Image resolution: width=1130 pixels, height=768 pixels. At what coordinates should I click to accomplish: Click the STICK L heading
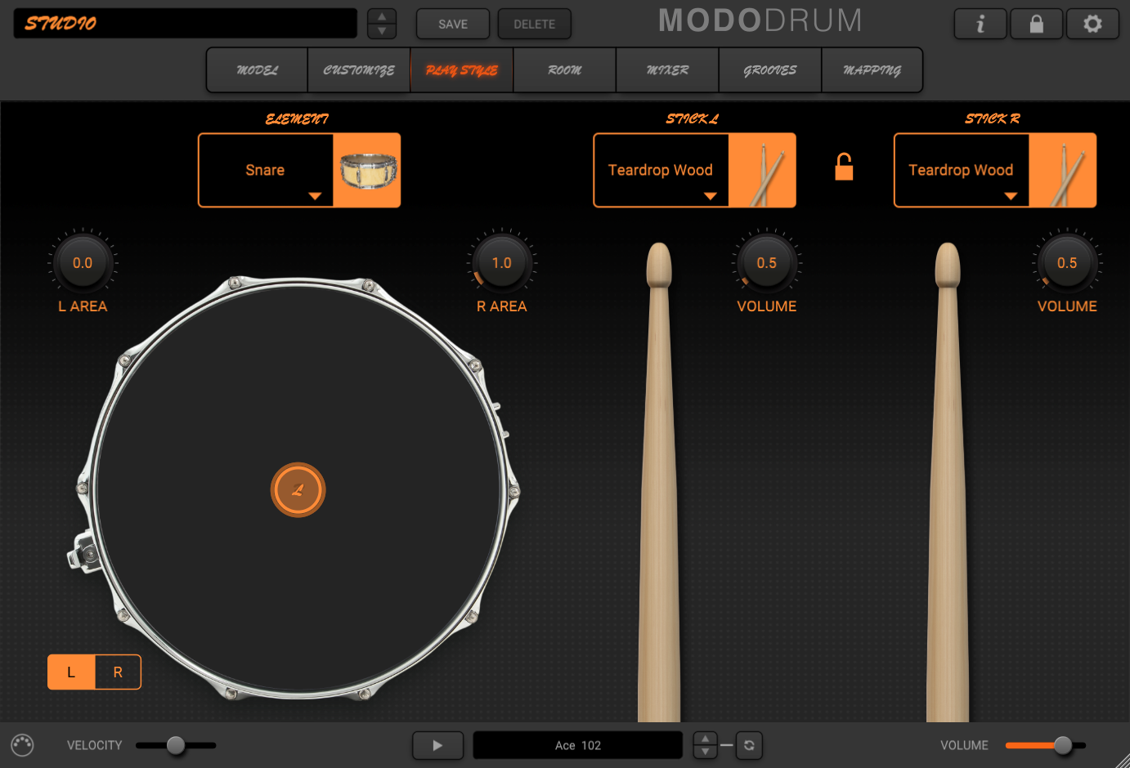[x=693, y=119]
